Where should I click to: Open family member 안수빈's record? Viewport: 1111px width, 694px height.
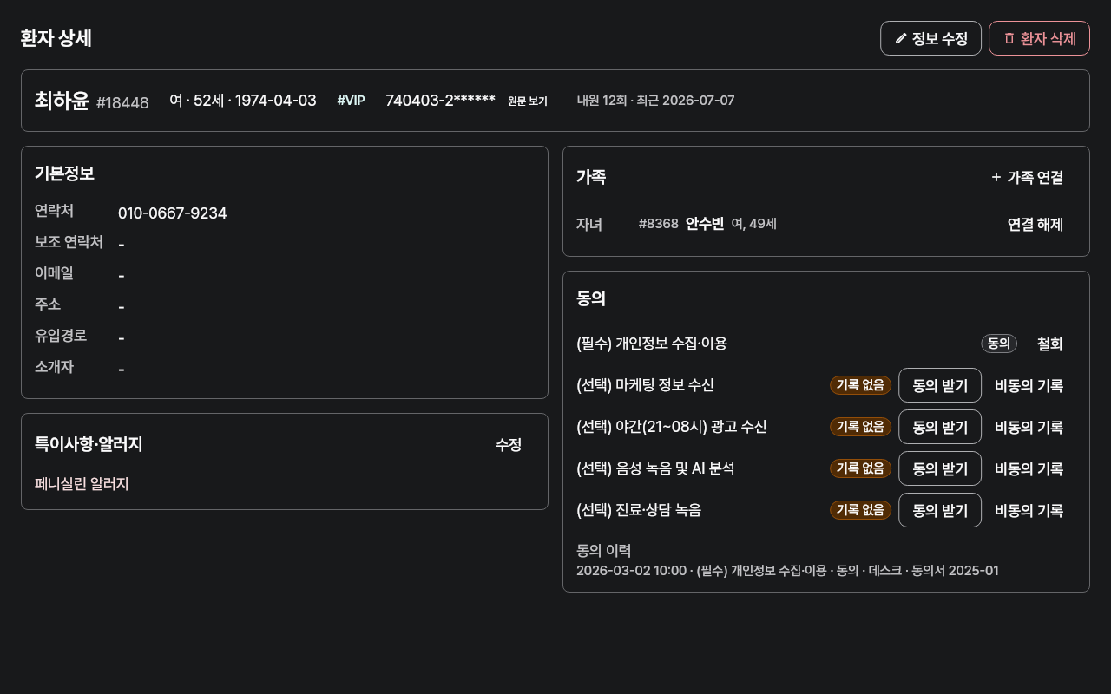pyautogui.click(x=705, y=224)
